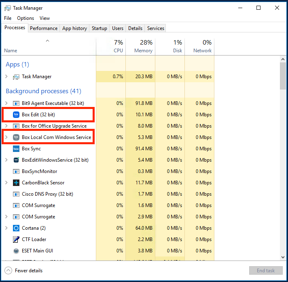
Task: Click the icon of the 2.9 MB COM Surrogate
Action: click(16, 217)
